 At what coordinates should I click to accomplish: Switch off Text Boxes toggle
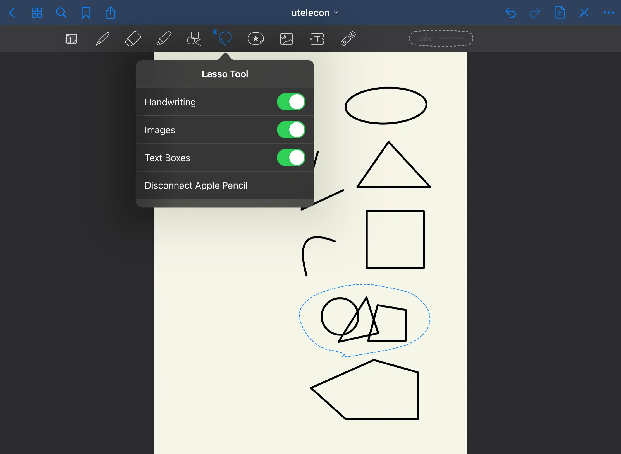[x=291, y=158]
